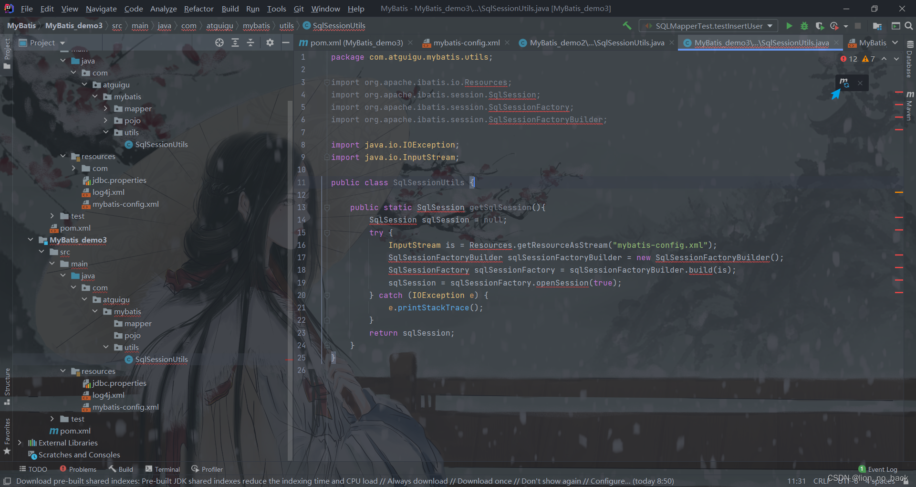Load Maven changes floating icon

pyautogui.click(x=844, y=83)
